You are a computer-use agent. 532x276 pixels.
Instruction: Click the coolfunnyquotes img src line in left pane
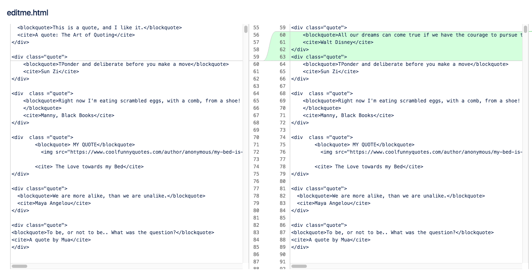coord(142,152)
